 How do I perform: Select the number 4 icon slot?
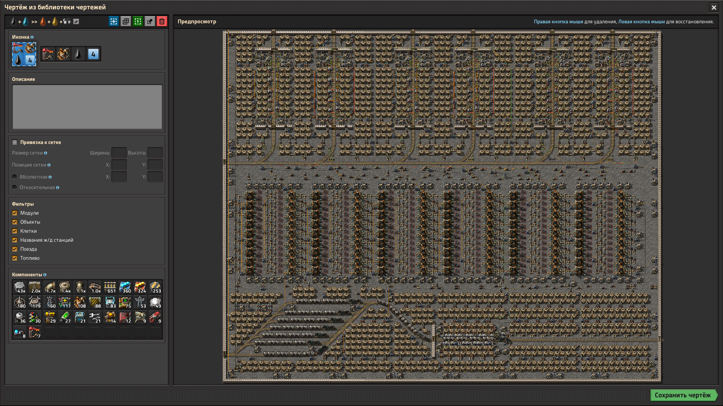pyautogui.click(x=93, y=54)
